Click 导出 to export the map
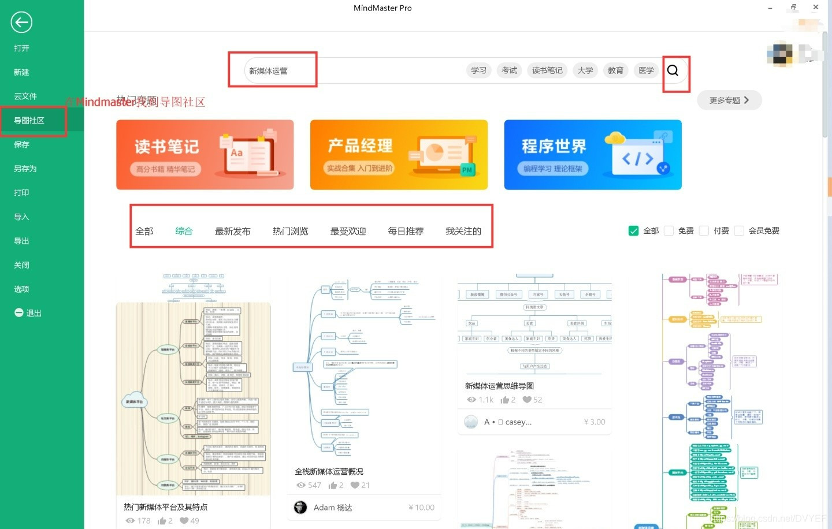 (x=21, y=241)
